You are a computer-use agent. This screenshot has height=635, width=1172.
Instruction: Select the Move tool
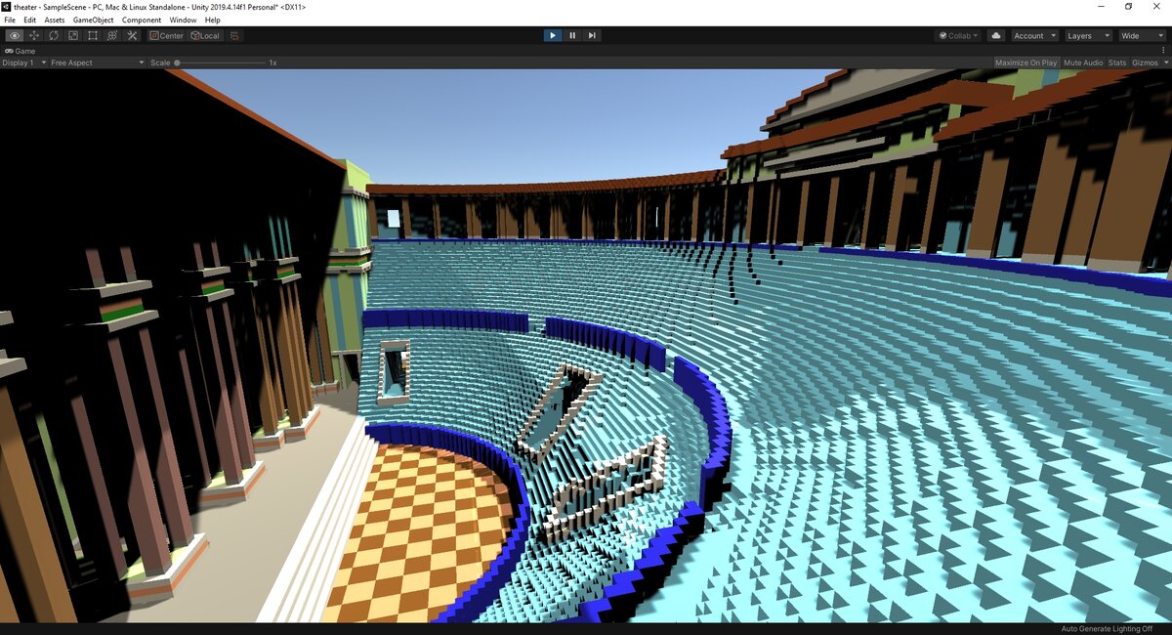(34, 35)
